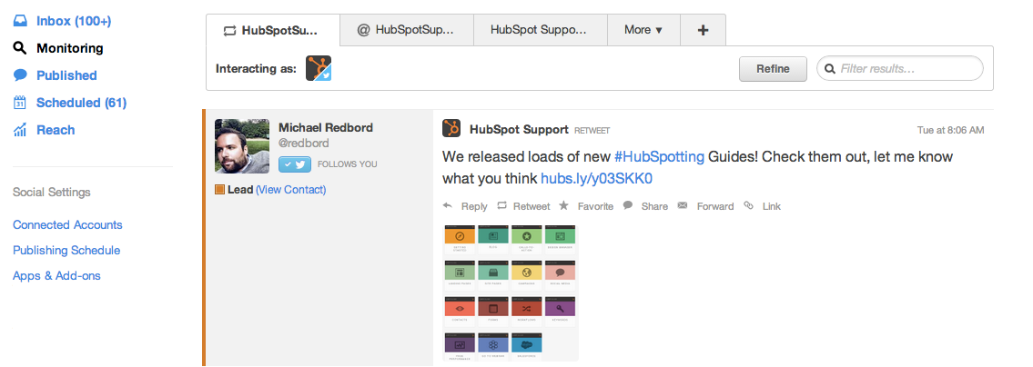This screenshot has width=1033, height=367.
Task: Click the Filter results search field
Action: 908,68
